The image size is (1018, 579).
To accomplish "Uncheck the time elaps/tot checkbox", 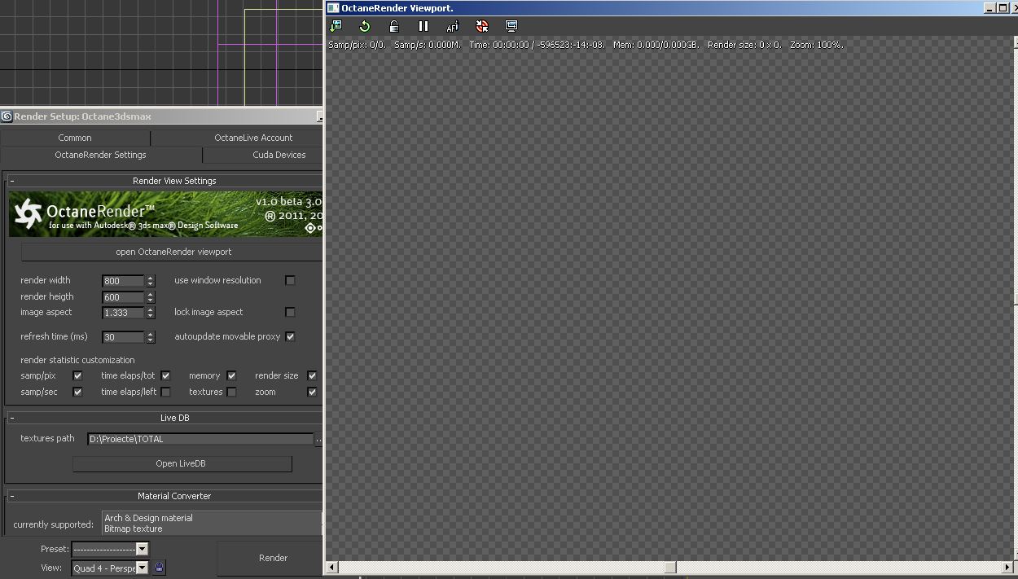I will [x=165, y=375].
